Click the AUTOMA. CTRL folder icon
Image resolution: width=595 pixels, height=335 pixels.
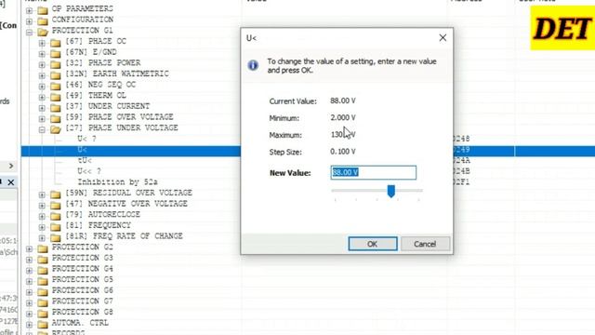(43, 325)
